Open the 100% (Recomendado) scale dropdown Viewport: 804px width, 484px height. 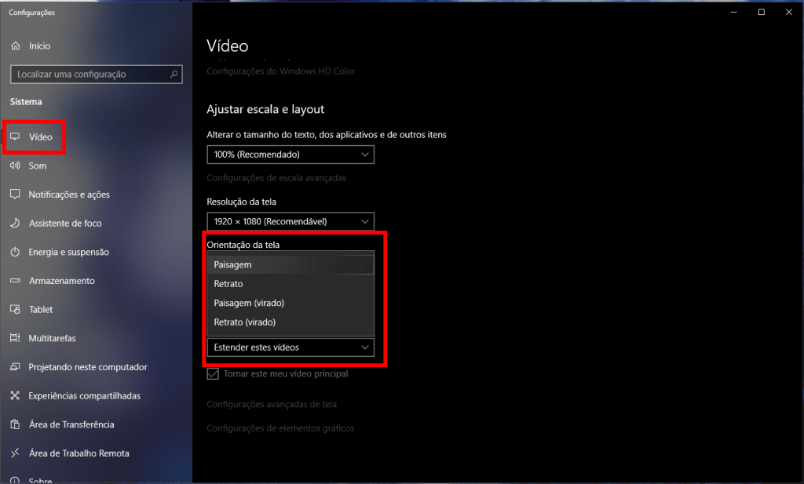coord(291,155)
